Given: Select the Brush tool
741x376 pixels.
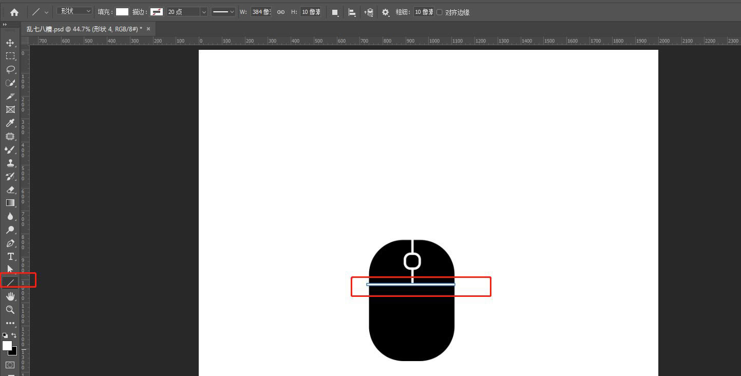Looking at the screenshot, I should point(10,149).
